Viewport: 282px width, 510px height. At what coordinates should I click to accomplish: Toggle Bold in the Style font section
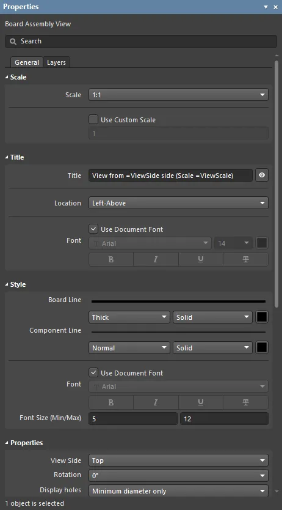tap(111, 402)
